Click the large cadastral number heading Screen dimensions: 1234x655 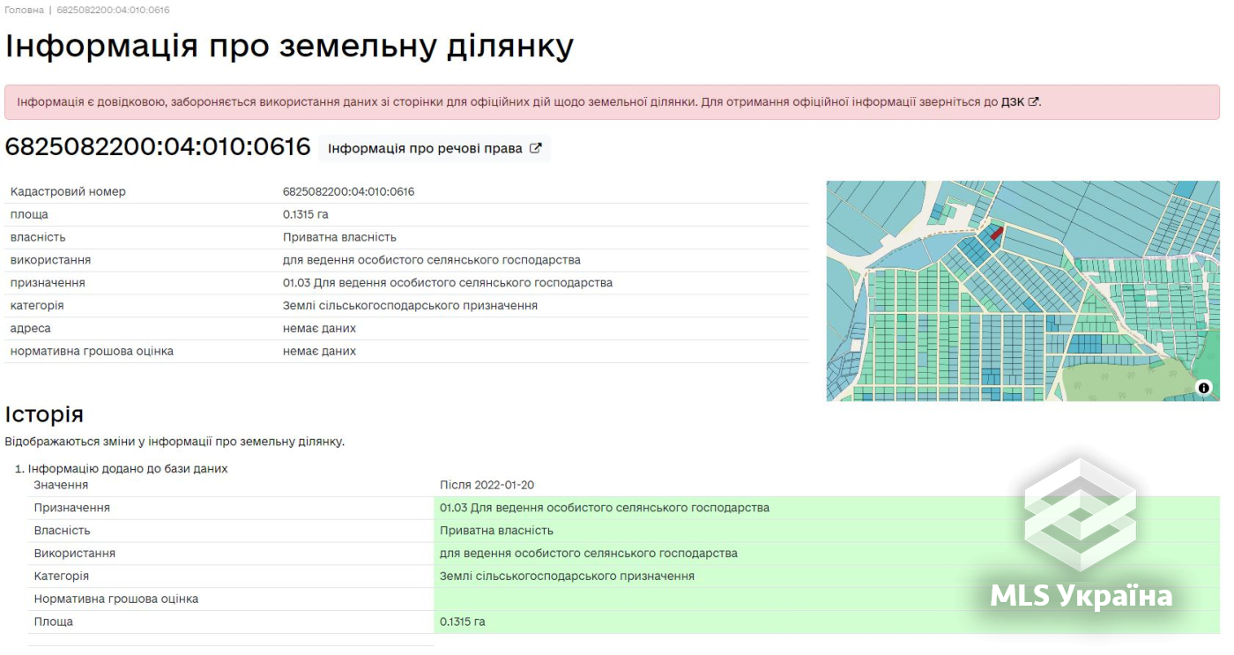click(158, 147)
